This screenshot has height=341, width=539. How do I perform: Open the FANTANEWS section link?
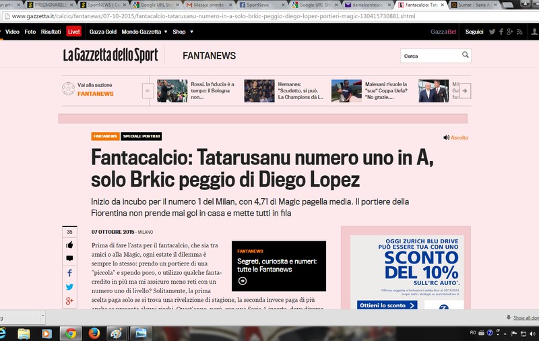pyautogui.click(x=95, y=94)
